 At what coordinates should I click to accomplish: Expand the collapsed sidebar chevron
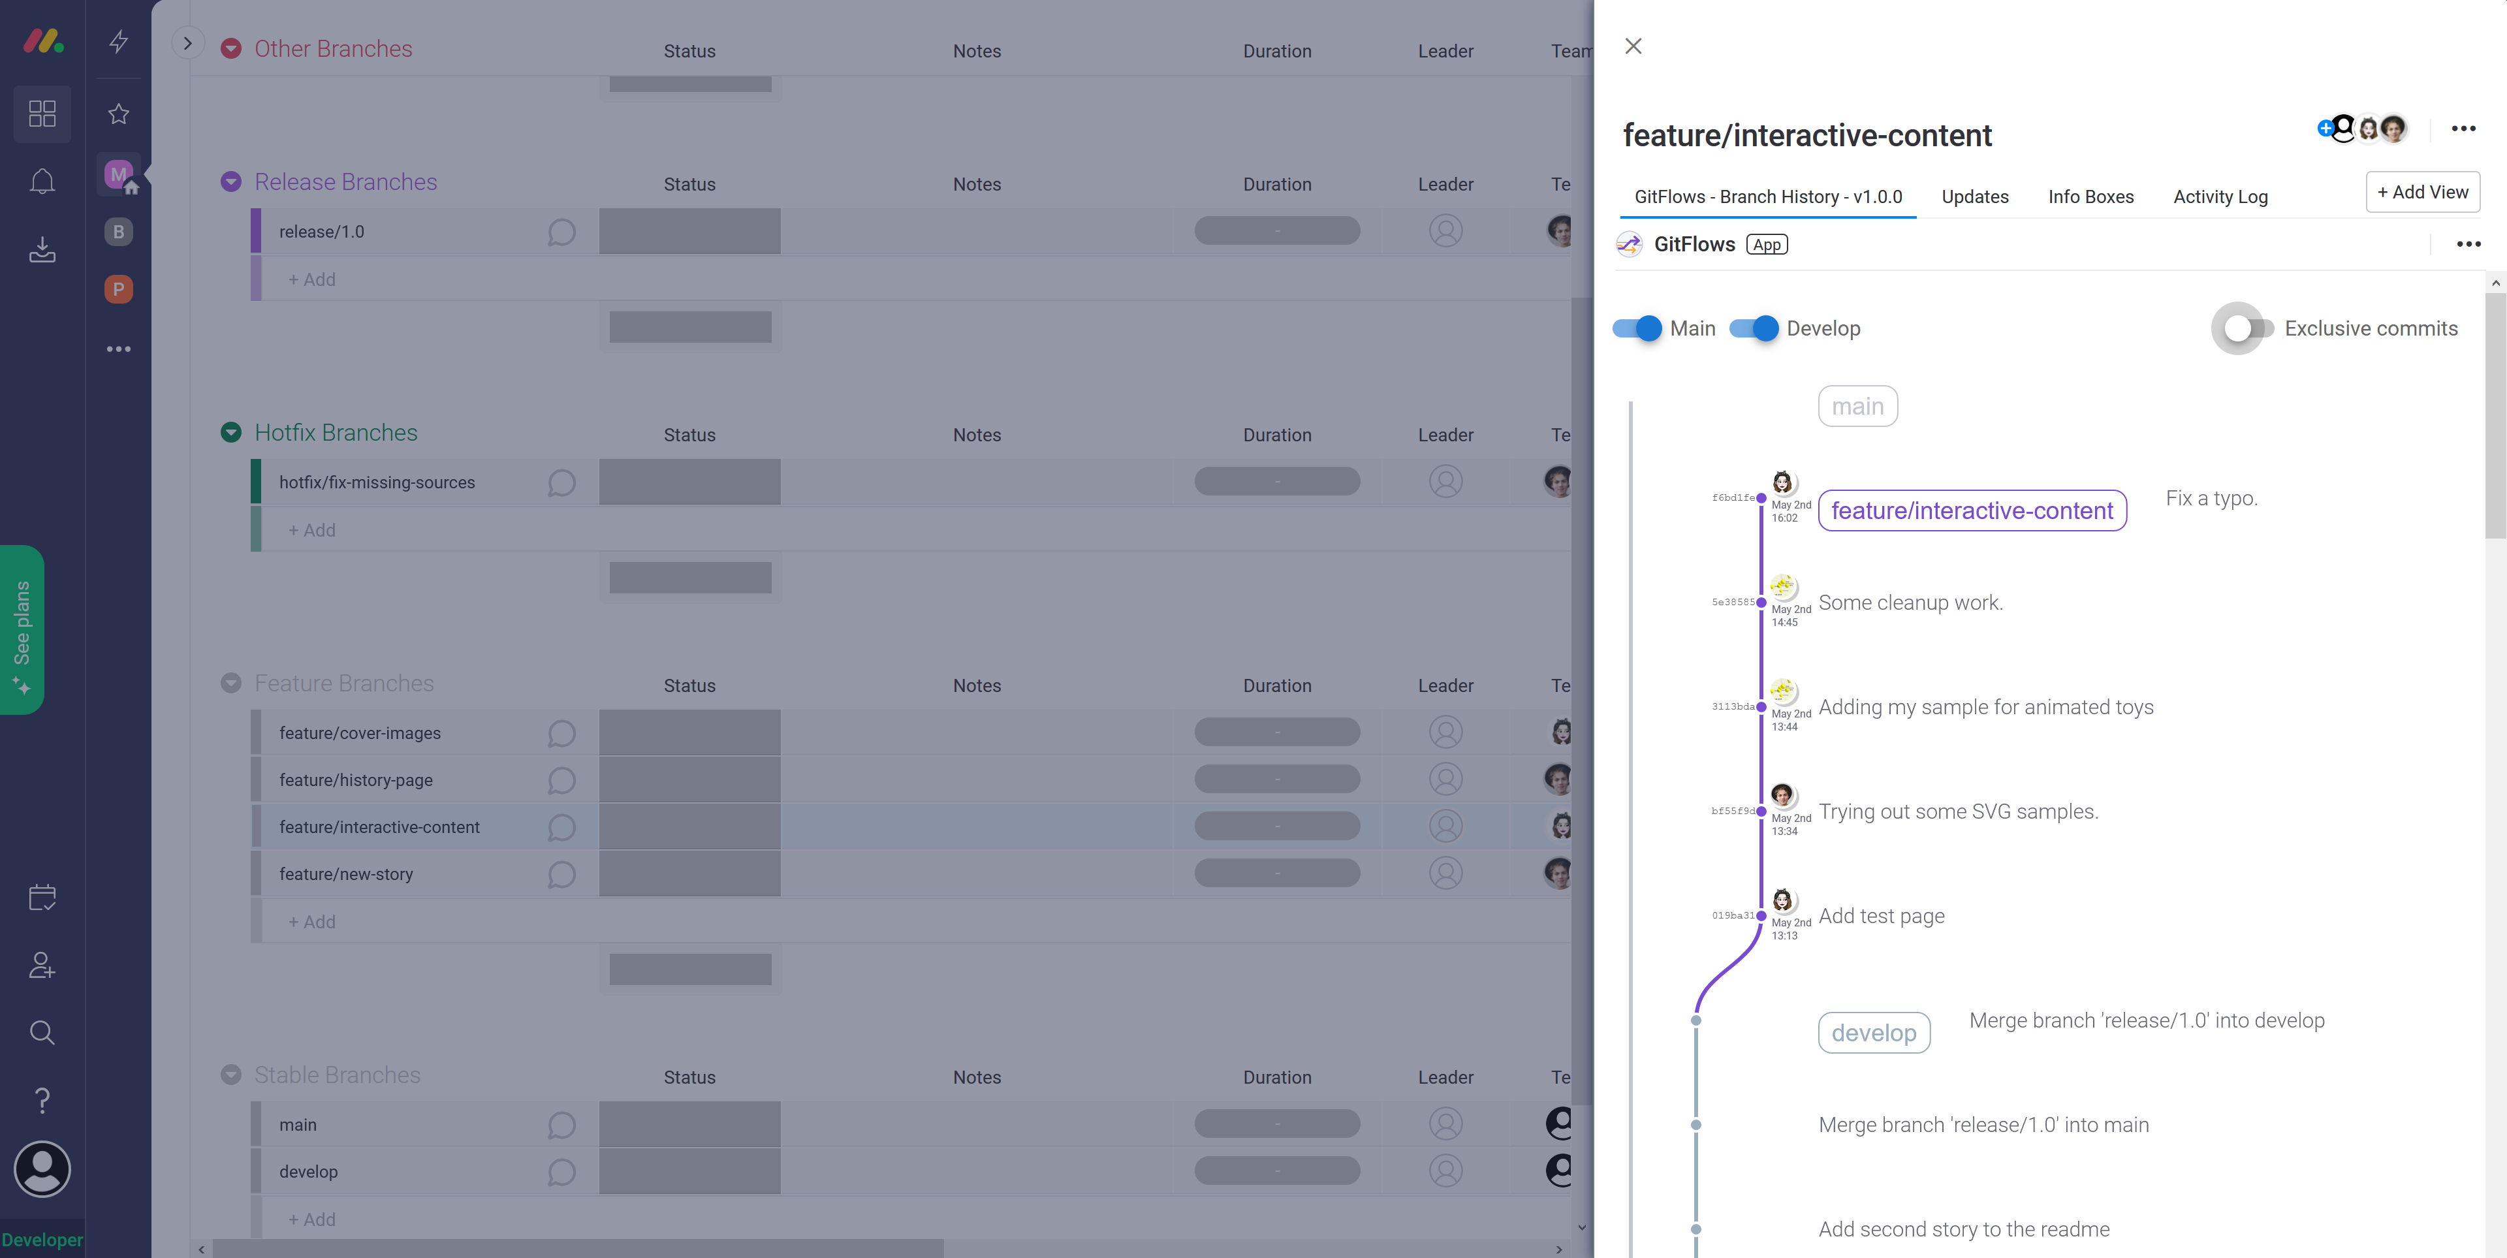pyautogui.click(x=188, y=44)
